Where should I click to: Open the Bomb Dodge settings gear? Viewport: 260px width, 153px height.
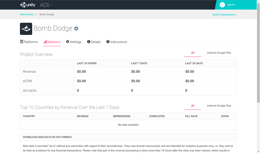point(76,29)
